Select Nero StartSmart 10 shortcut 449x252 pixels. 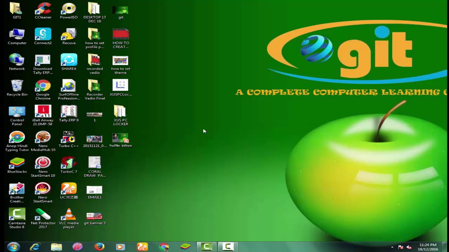pyautogui.click(x=43, y=167)
